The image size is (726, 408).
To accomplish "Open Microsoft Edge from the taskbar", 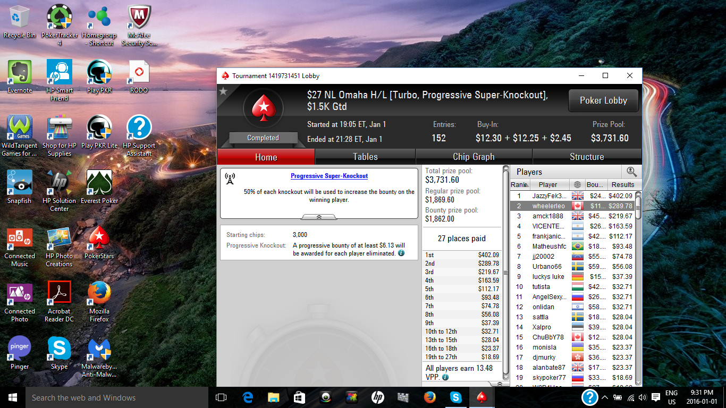I will click(x=247, y=397).
